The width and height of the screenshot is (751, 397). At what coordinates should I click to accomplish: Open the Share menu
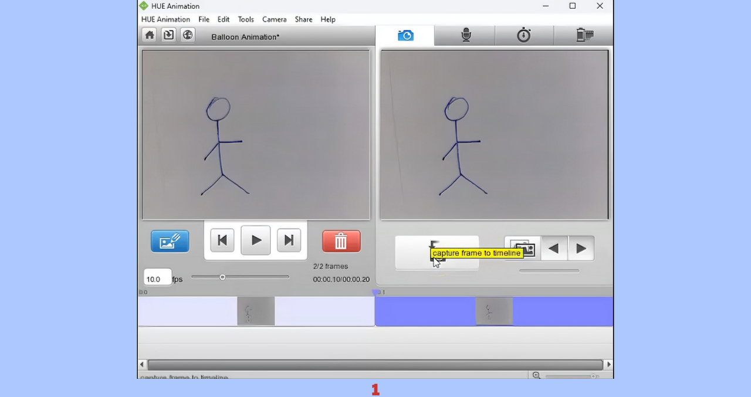303,19
